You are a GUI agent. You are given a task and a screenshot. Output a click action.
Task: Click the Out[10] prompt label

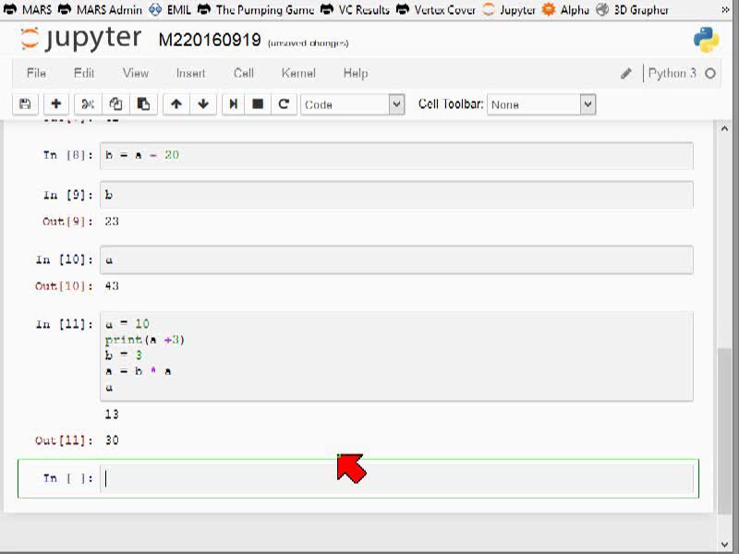tap(64, 286)
